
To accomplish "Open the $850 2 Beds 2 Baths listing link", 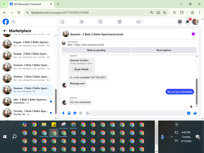I will click(86, 45).
